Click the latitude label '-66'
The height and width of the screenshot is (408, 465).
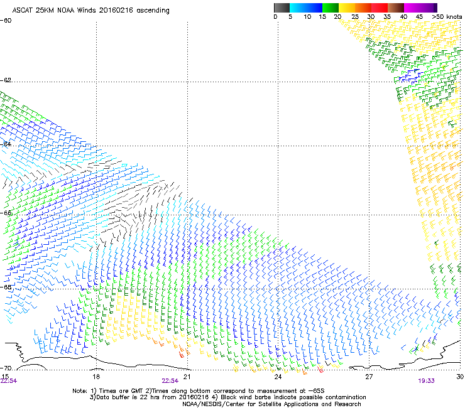pos(6,213)
